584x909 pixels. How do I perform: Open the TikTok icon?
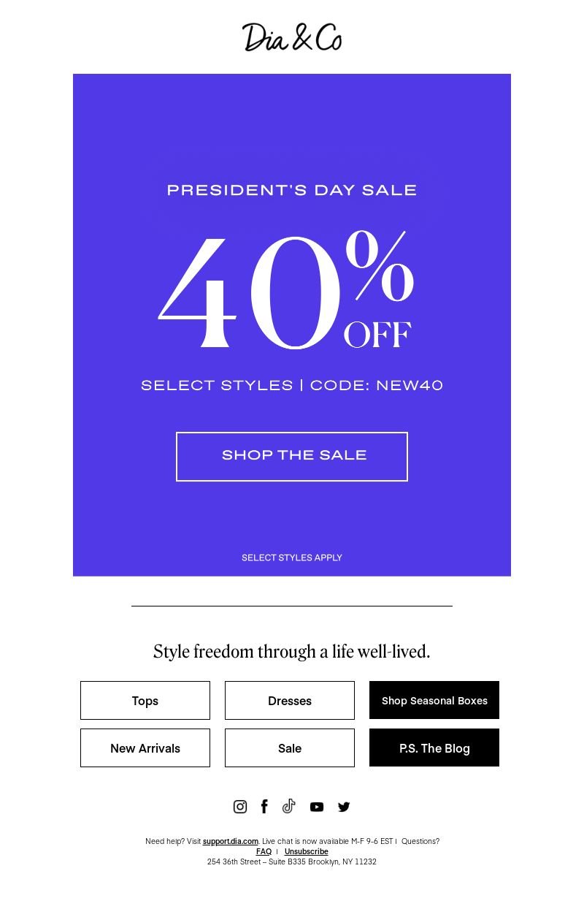click(289, 806)
